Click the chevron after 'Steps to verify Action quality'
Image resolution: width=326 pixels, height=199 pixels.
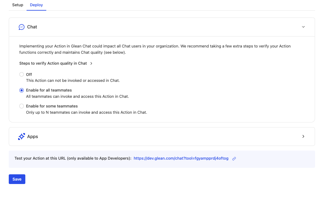pyautogui.click(x=91, y=63)
